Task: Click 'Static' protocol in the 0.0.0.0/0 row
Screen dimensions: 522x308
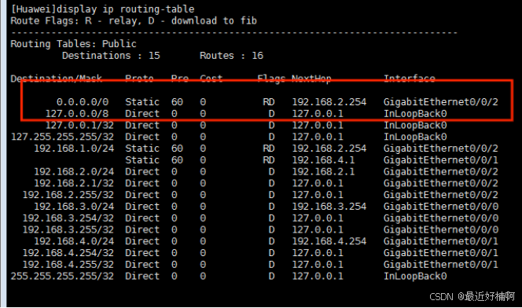Action: pos(142,102)
